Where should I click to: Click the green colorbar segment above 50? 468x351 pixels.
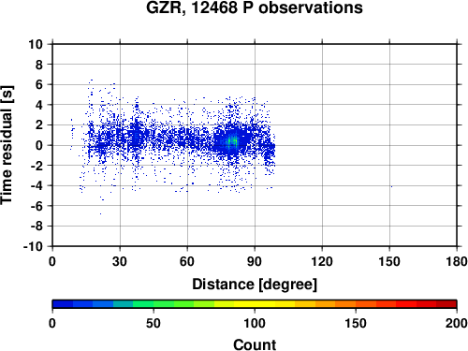click(x=154, y=304)
